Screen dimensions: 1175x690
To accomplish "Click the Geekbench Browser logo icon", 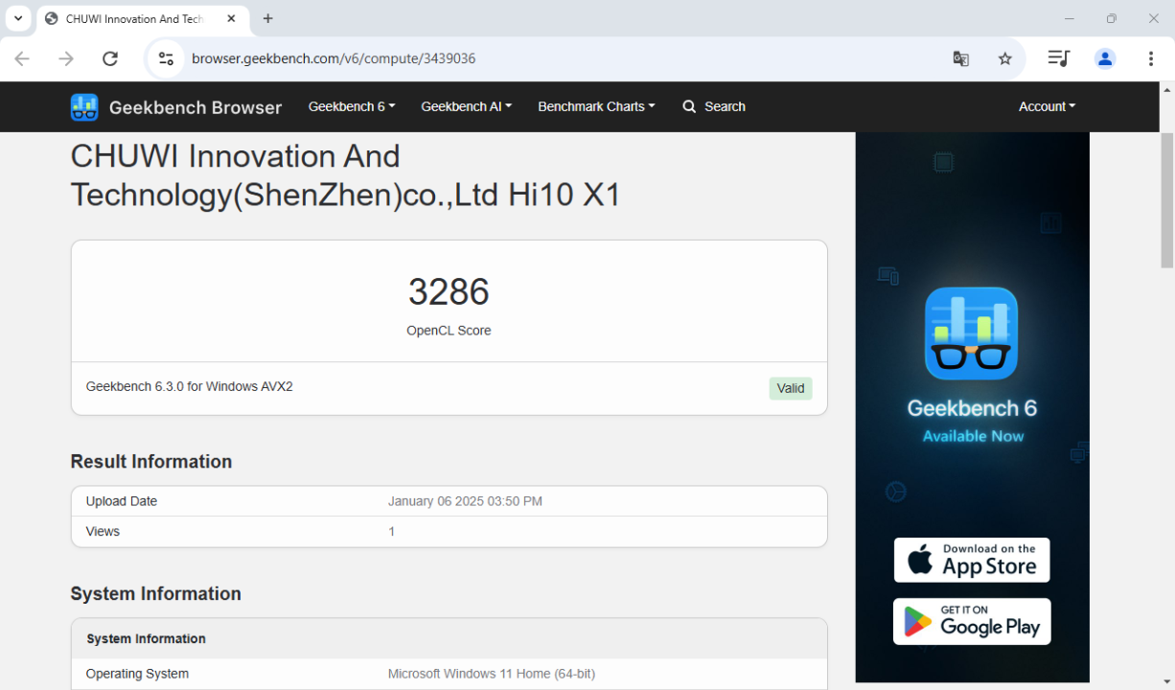I will pyautogui.click(x=84, y=107).
